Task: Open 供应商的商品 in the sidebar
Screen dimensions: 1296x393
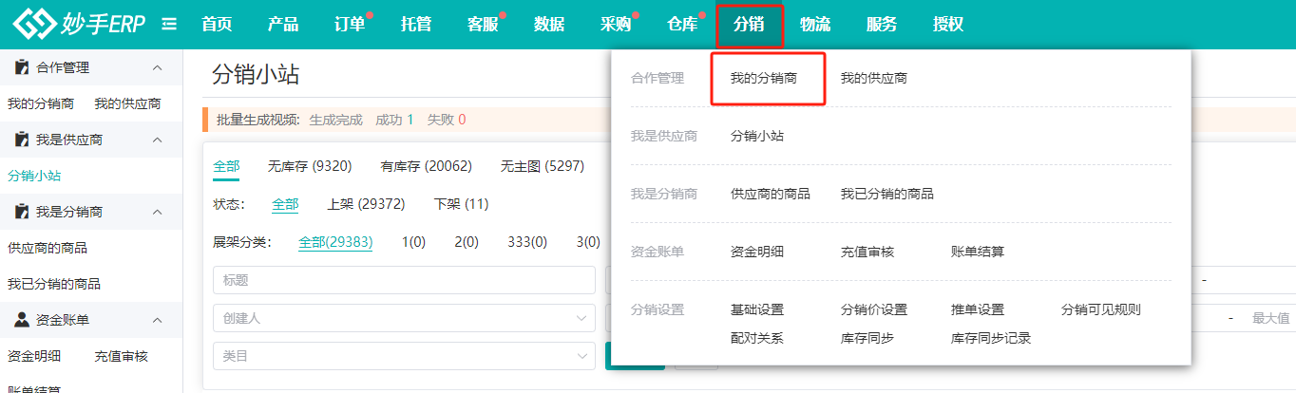Action: click(x=48, y=248)
